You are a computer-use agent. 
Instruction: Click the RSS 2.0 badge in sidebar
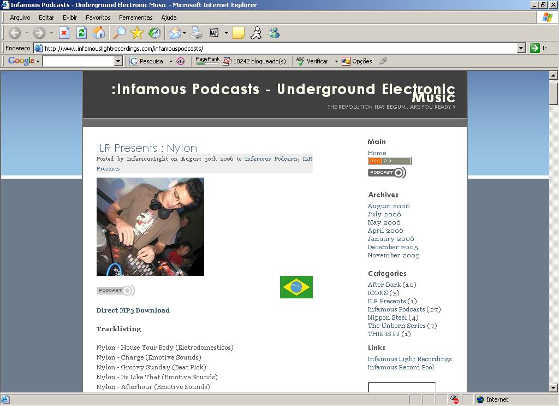(389, 161)
